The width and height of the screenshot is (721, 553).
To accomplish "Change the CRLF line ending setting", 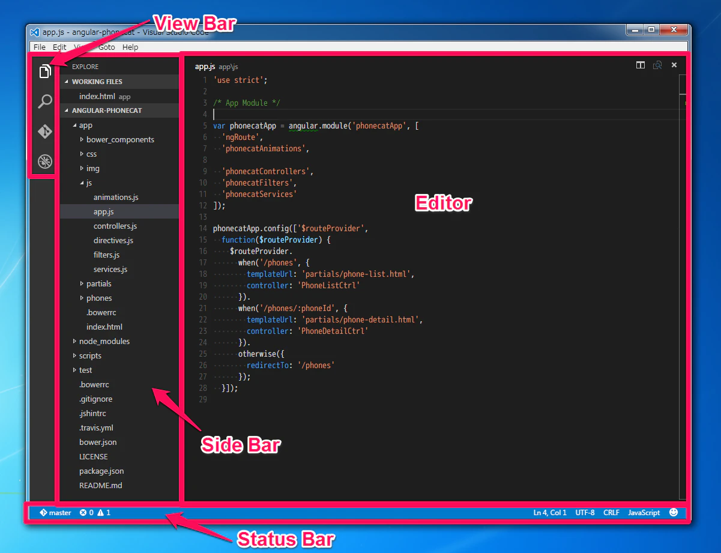I will coord(612,513).
